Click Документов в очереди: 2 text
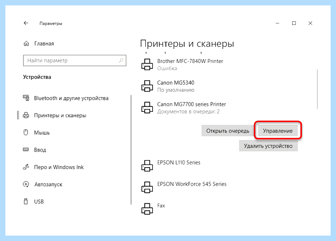 pyautogui.click(x=189, y=111)
